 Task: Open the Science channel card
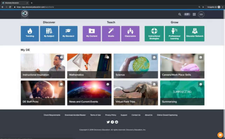click(x=136, y=66)
